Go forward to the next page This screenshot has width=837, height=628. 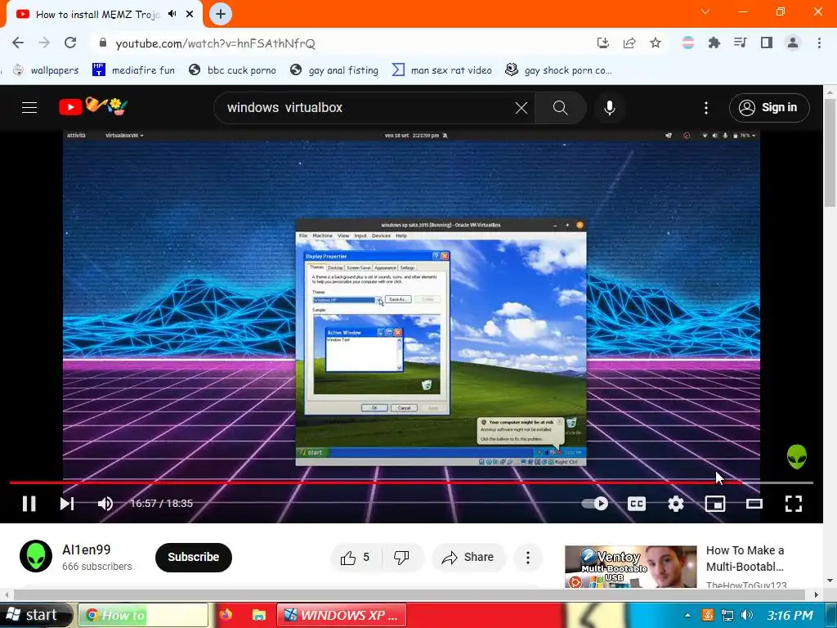pos(44,43)
